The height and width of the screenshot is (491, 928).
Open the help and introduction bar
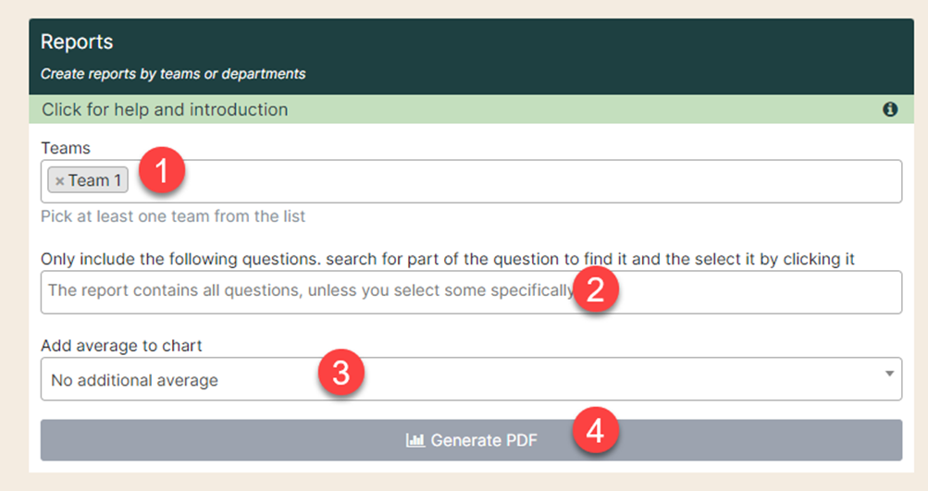(x=471, y=109)
